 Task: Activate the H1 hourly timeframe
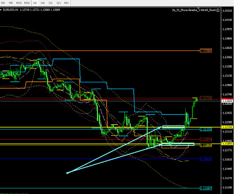click(35, 3)
